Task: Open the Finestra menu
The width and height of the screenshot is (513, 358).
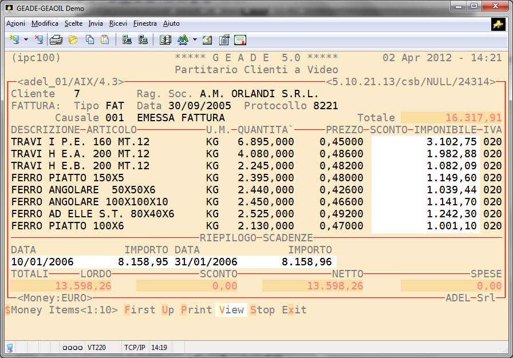Action: click(x=145, y=23)
